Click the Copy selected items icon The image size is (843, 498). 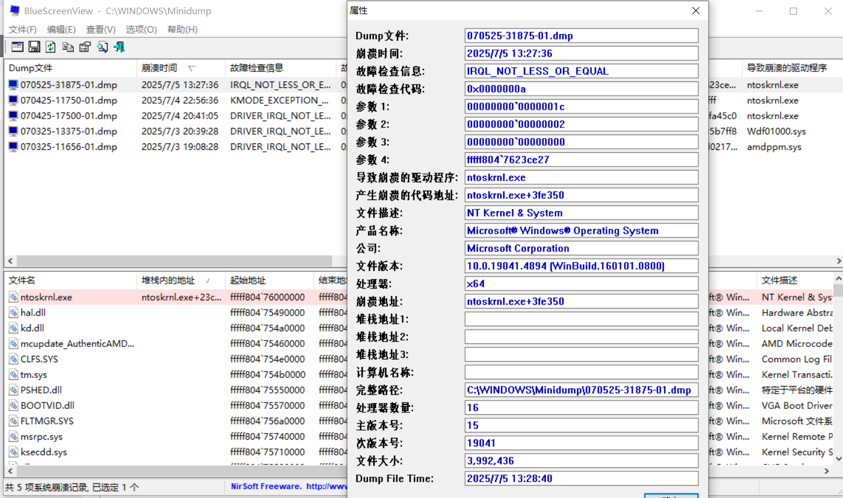[x=68, y=47]
